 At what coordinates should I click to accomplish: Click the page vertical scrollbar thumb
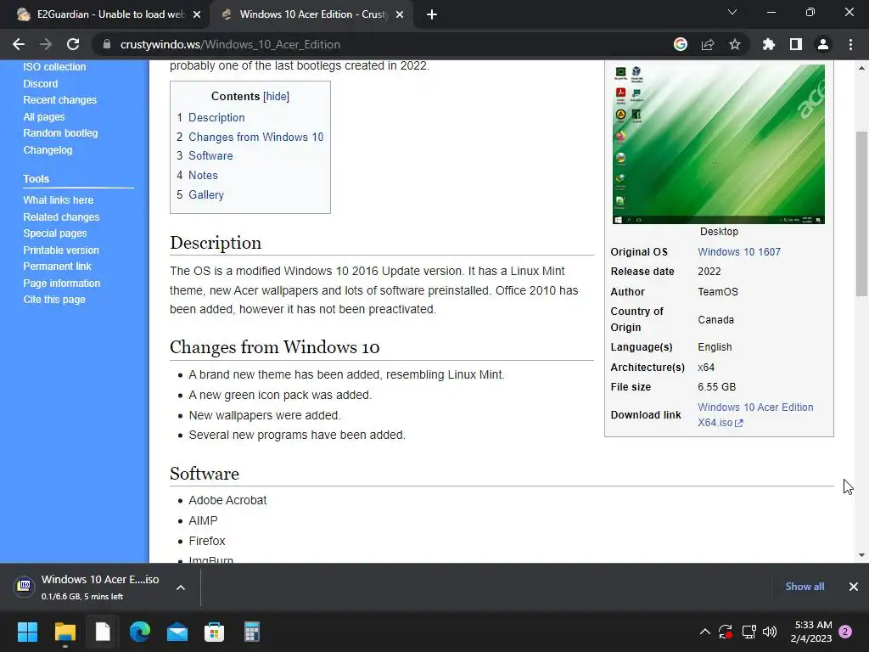(862, 214)
